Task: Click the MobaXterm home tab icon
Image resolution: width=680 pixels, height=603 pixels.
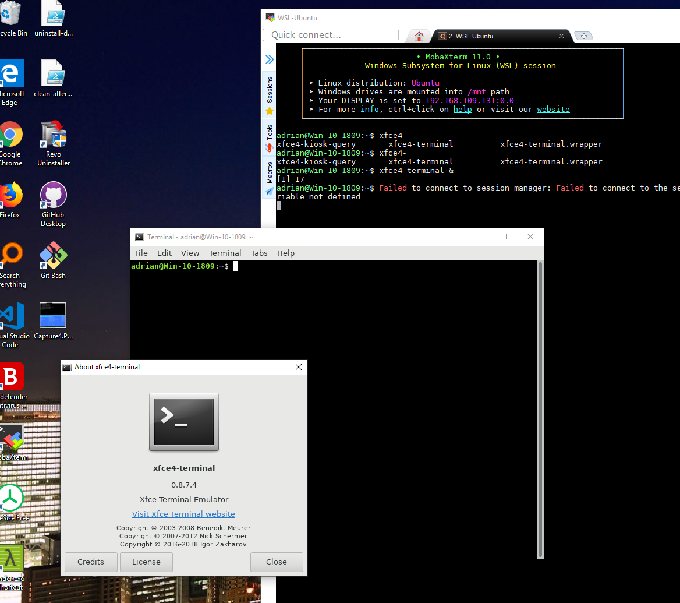Action: point(419,36)
